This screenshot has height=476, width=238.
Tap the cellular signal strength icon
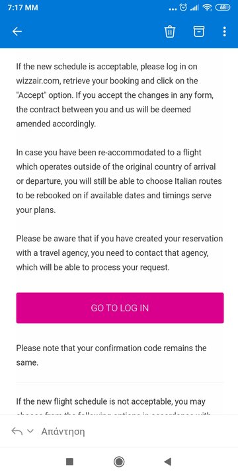tap(194, 8)
